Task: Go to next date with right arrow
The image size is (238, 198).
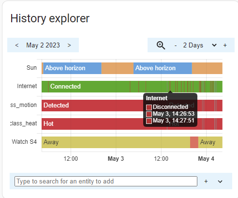Action: click(x=69, y=45)
